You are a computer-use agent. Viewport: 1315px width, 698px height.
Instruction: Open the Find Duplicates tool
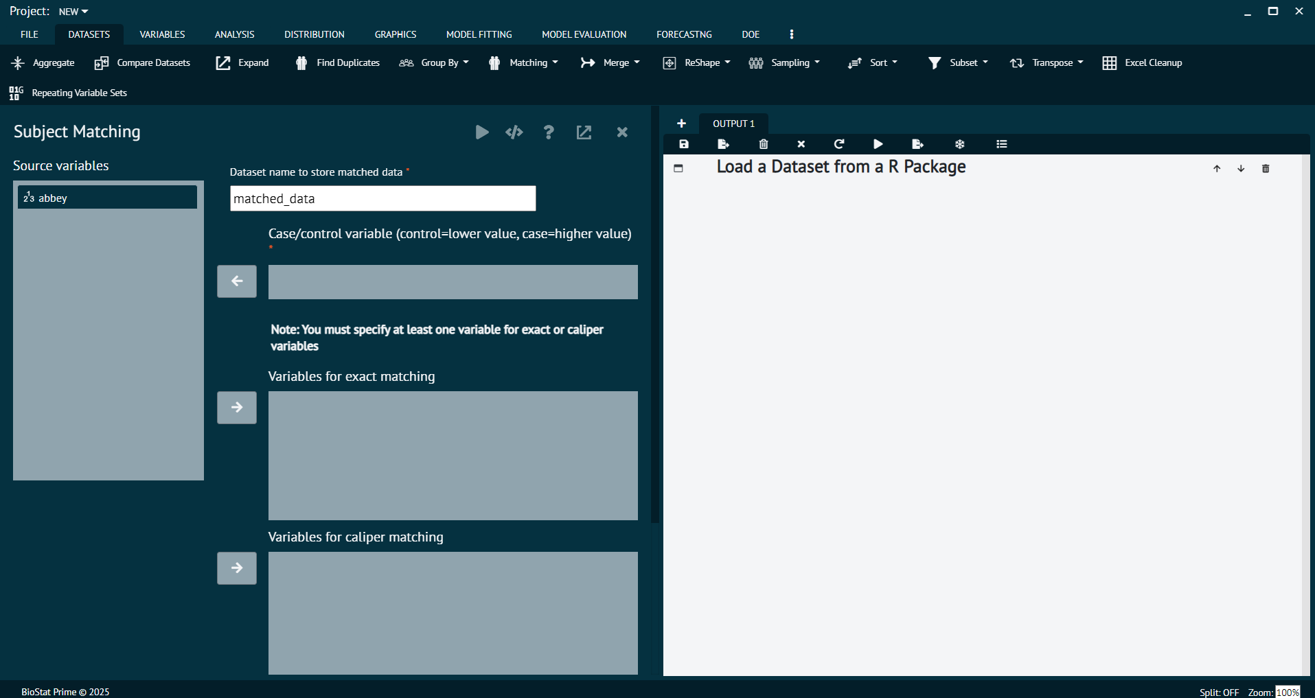click(x=337, y=62)
